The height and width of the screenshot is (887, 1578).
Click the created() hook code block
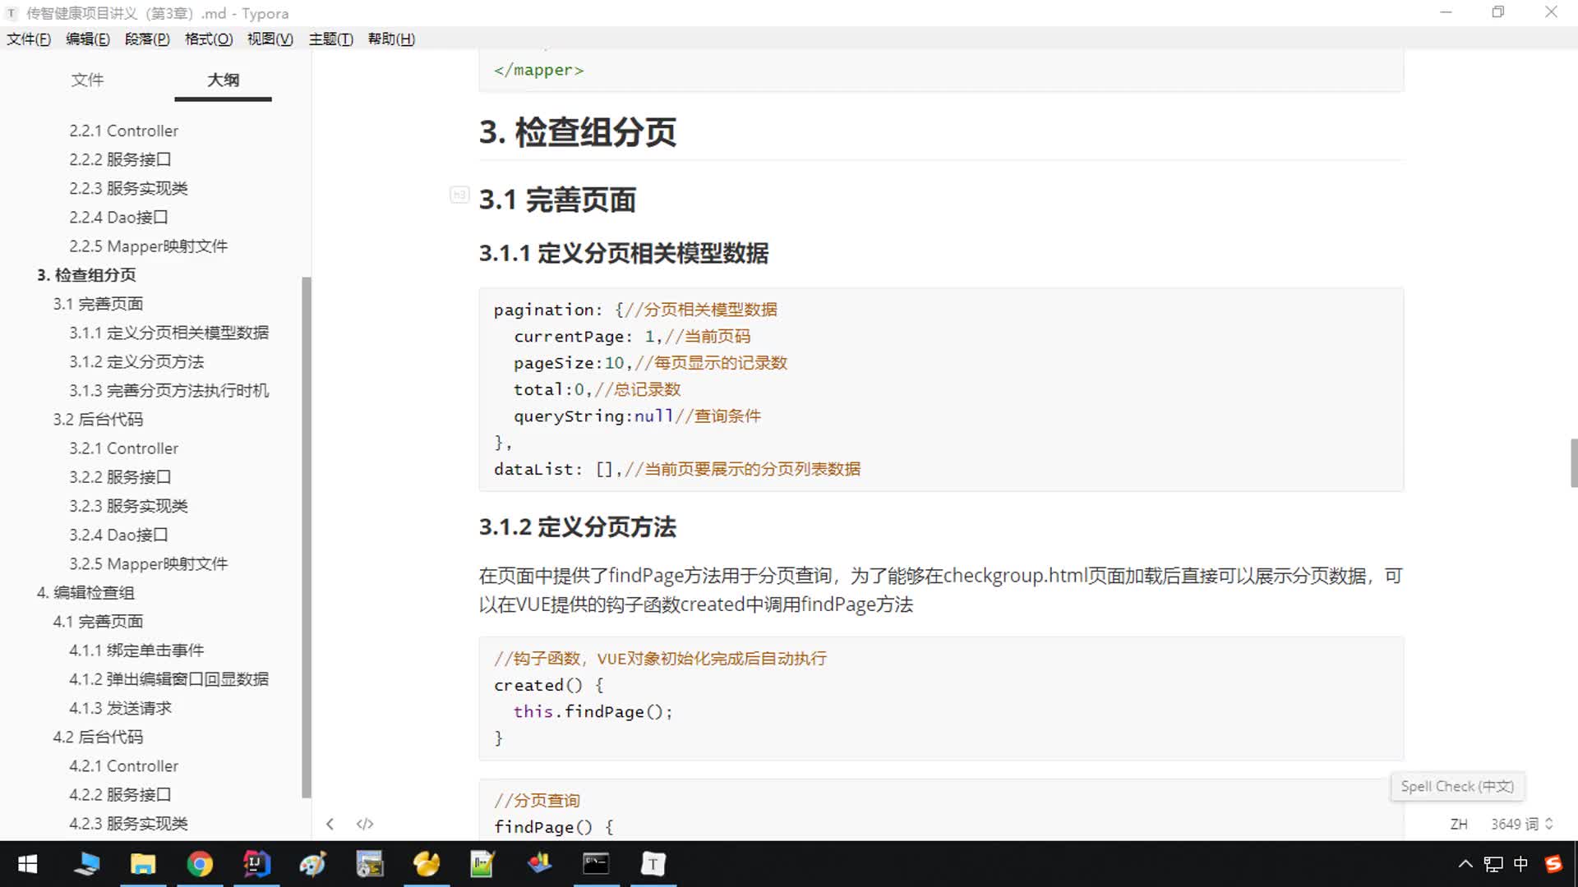pos(941,698)
